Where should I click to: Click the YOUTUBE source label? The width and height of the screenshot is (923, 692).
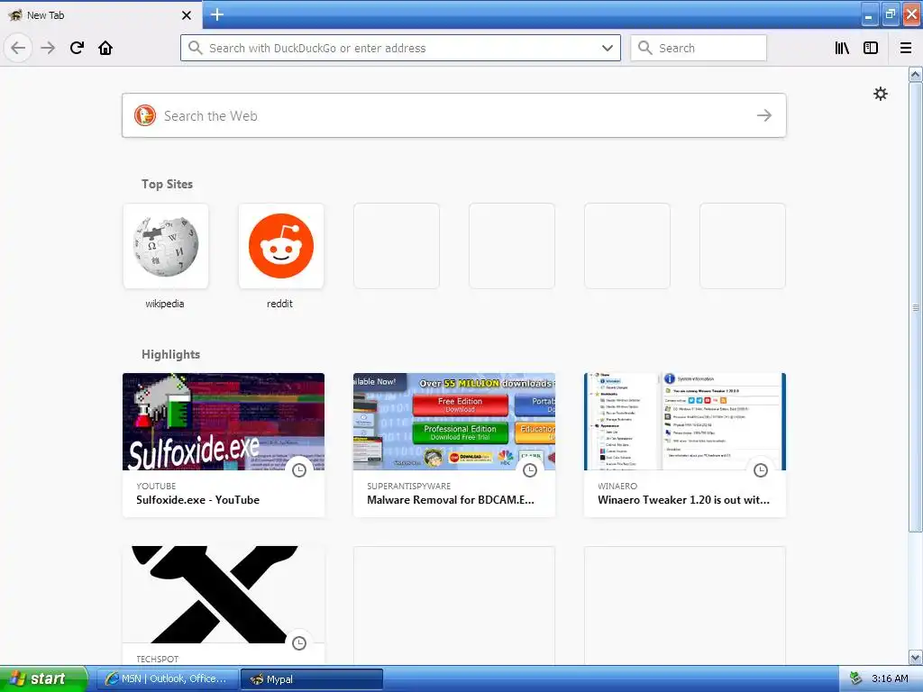pyautogui.click(x=156, y=486)
